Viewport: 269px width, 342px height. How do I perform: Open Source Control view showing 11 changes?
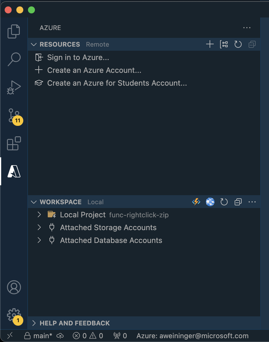click(14, 116)
